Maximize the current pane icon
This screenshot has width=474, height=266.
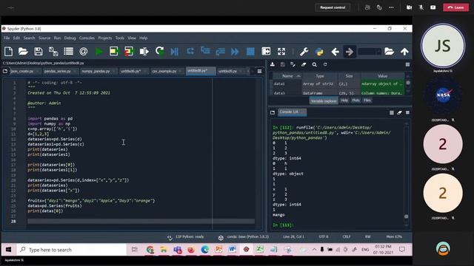coord(266,52)
